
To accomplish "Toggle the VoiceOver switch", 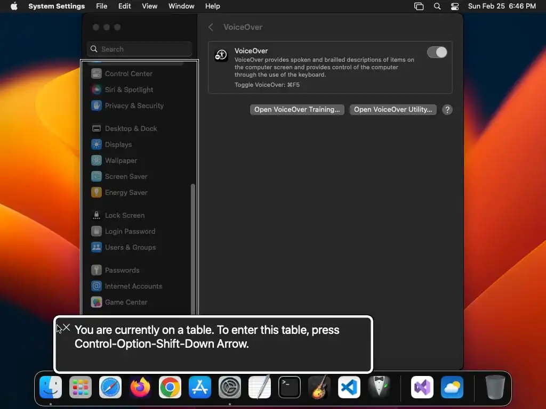I will pyautogui.click(x=437, y=53).
